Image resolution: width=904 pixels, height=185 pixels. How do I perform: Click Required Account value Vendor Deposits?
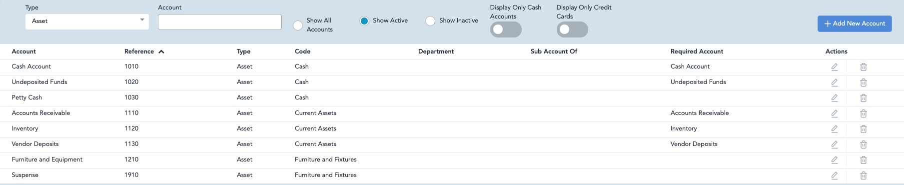tap(694, 144)
